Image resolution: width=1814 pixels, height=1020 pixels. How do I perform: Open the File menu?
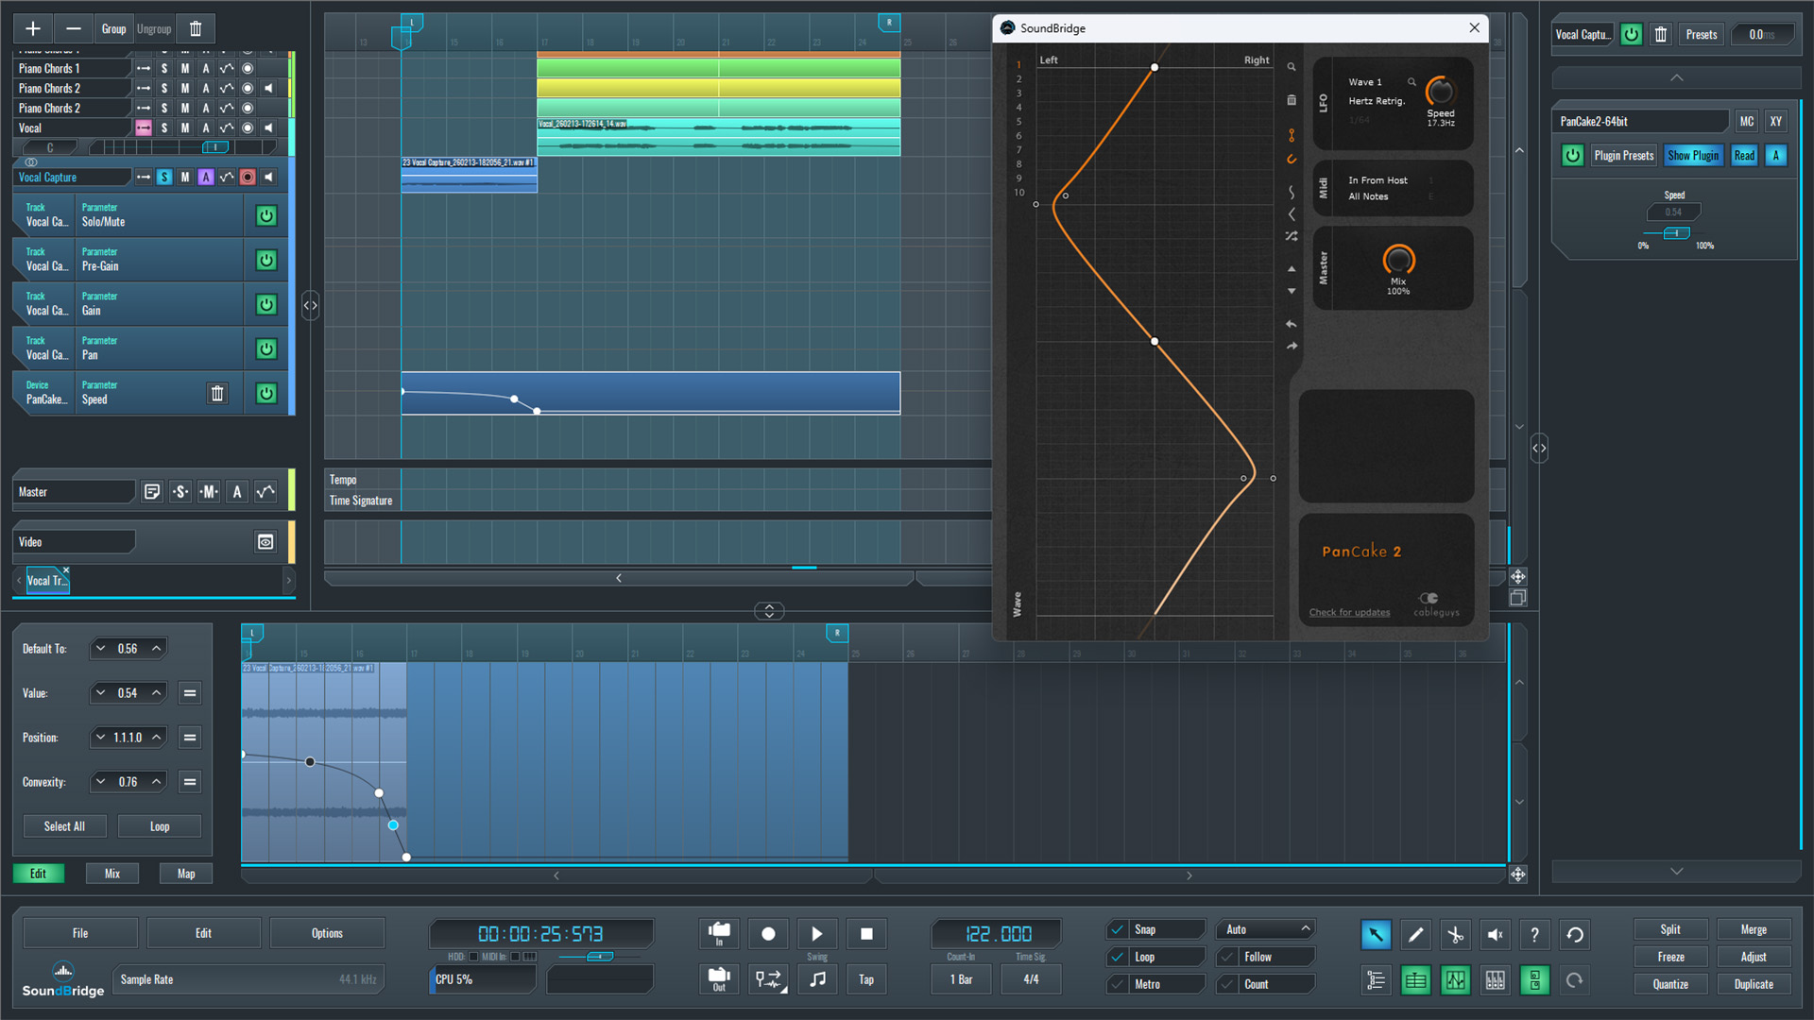point(80,933)
